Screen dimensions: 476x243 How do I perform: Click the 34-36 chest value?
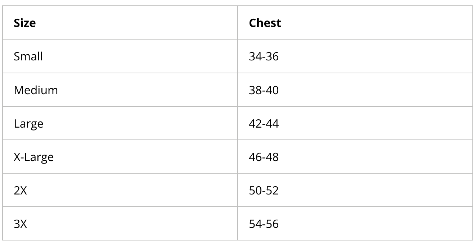(x=264, y=56)
